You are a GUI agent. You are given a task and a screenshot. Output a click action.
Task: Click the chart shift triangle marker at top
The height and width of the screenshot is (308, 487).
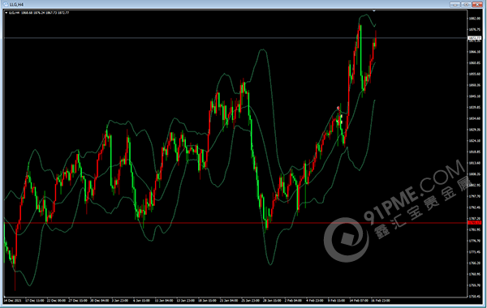pyautogui.click(x=374, y=11)
